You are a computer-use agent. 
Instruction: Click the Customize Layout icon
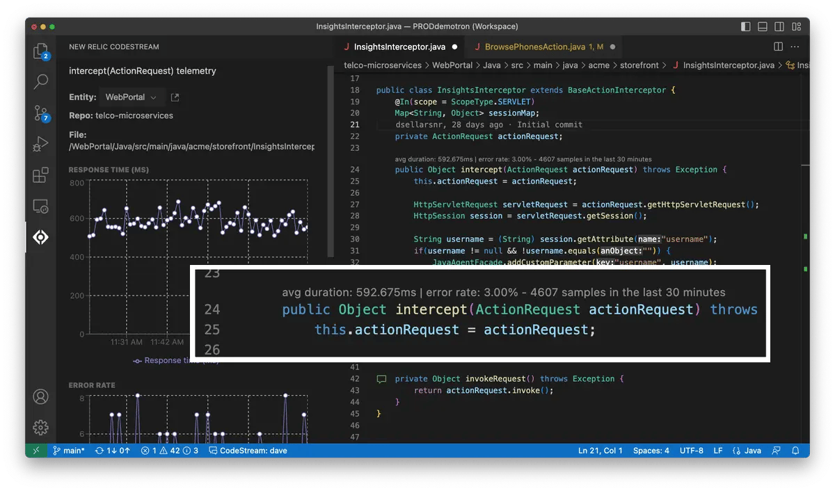(x=796, y=26)
